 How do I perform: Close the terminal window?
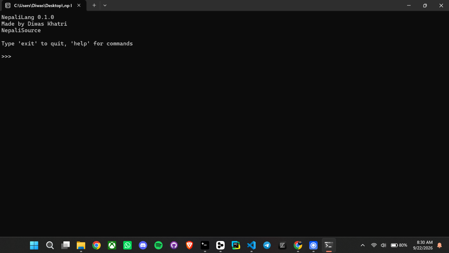tap(441, 5)
